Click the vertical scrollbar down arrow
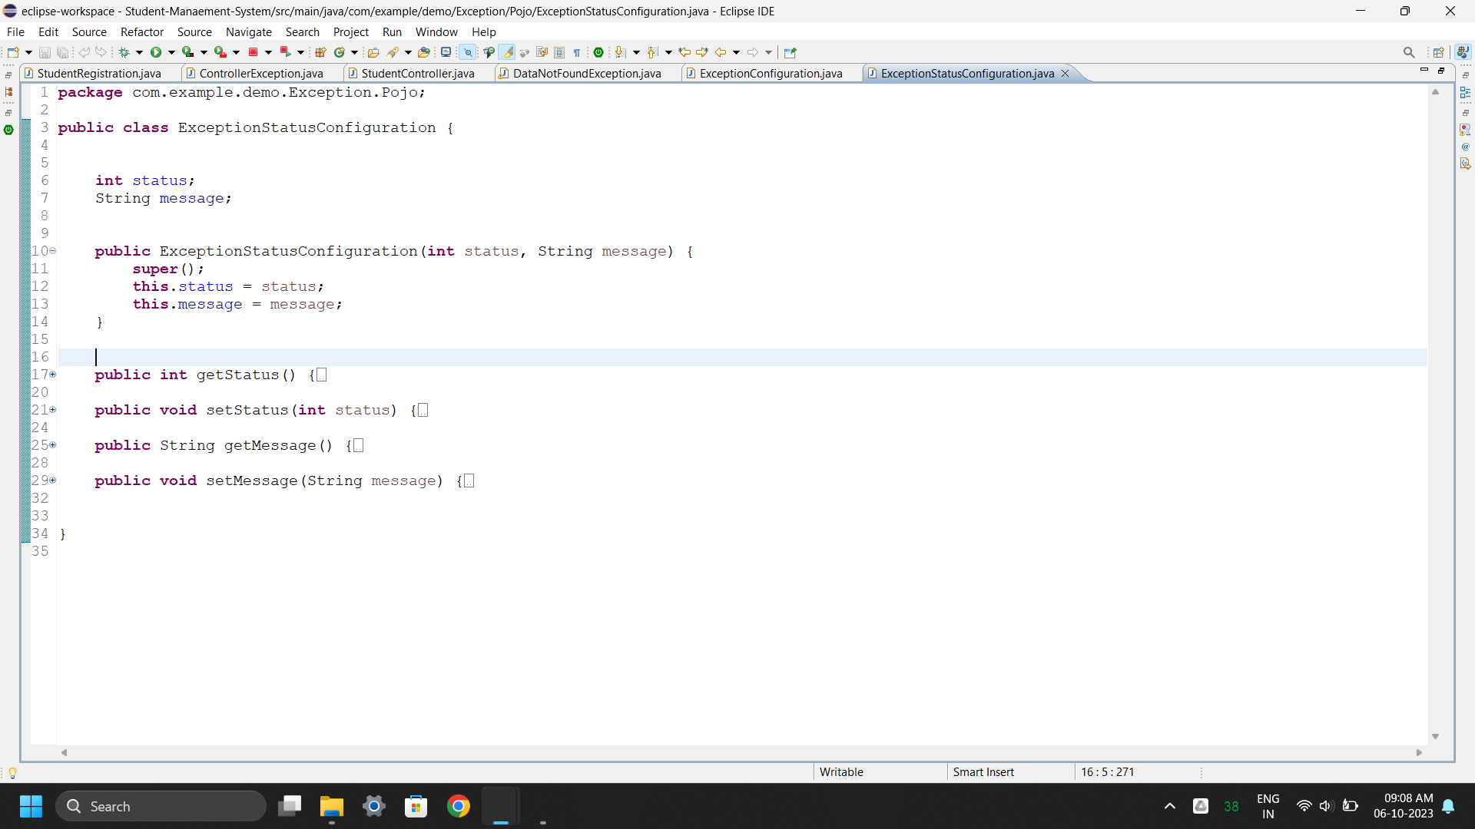This screenshot has width=1475, height=829. coord(1435,736)
